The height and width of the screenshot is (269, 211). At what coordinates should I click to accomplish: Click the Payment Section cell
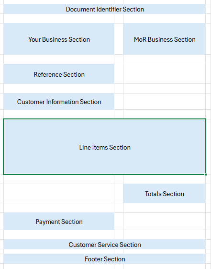tap(59, 222)
